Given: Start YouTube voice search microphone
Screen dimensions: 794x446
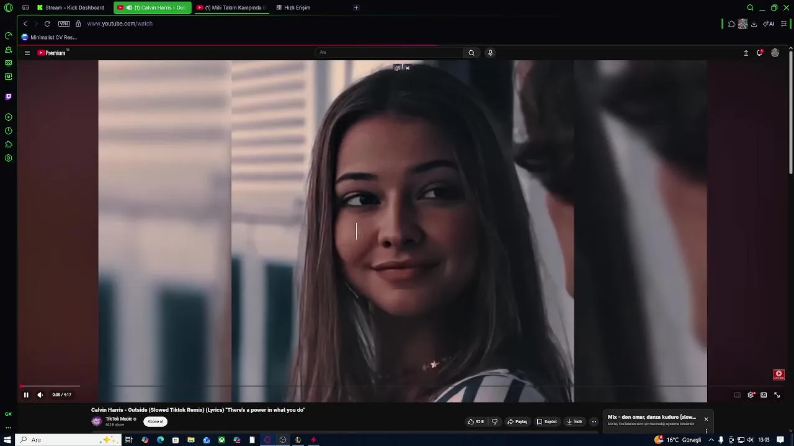Looking at the screenshot, I should [490, 53].
